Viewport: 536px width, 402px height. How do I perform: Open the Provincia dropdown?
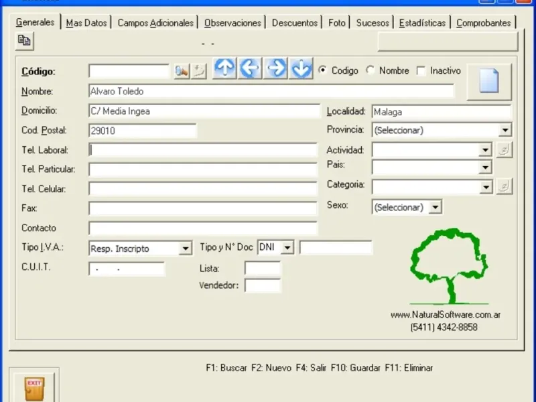(x=505, y=130)
